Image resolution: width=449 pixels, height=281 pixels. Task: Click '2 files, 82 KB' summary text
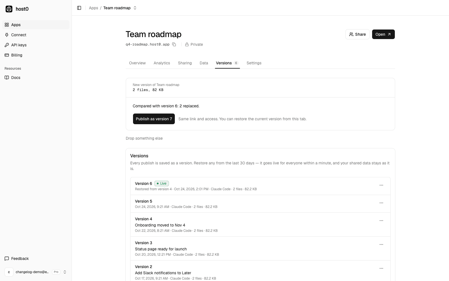[148, 90]
